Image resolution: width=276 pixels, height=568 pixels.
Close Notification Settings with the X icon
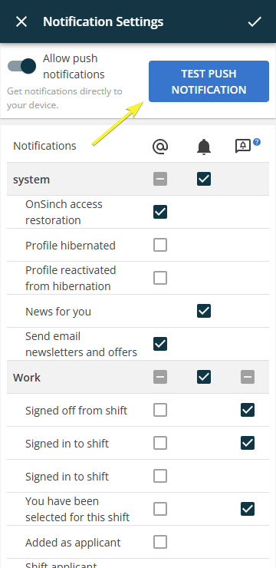(21, 21)
